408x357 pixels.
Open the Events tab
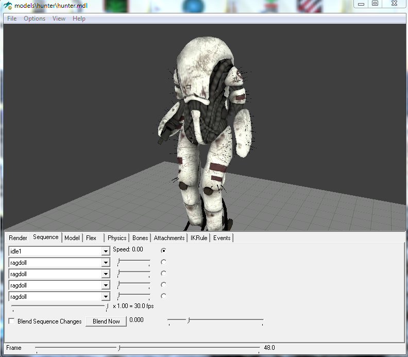[222, 238]
